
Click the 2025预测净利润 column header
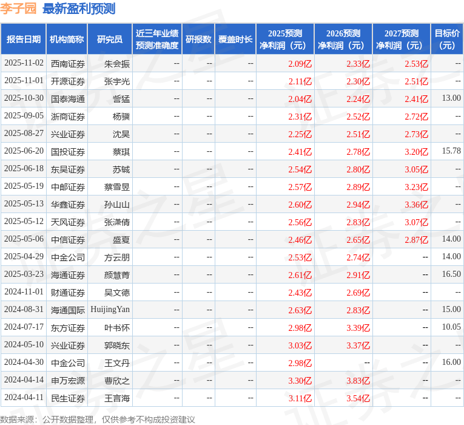coord(285,39)
